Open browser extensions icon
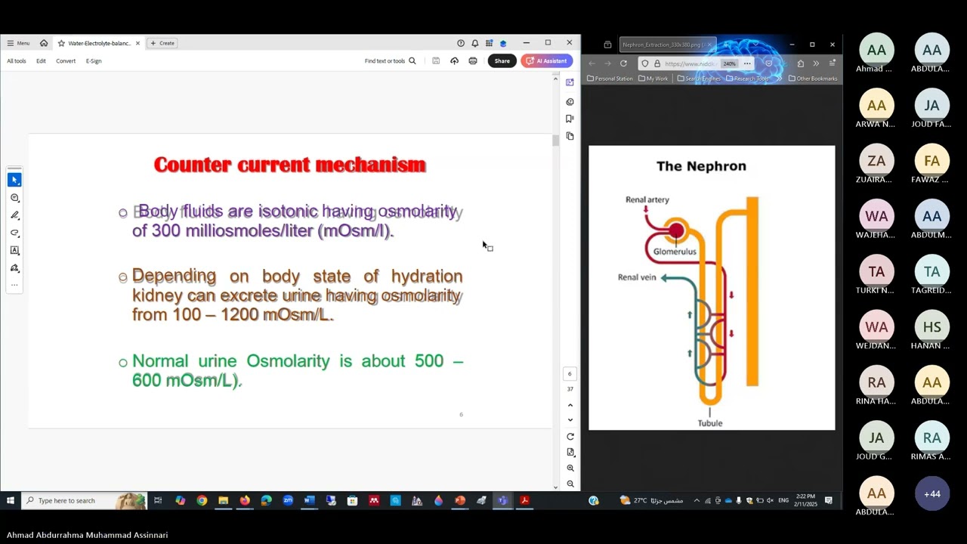967x544 pixels. [801, 63]
